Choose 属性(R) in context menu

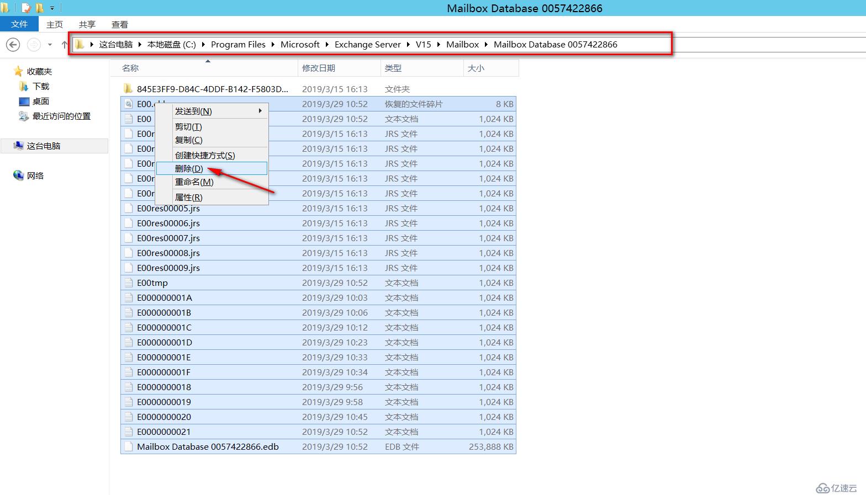point(212,197)
